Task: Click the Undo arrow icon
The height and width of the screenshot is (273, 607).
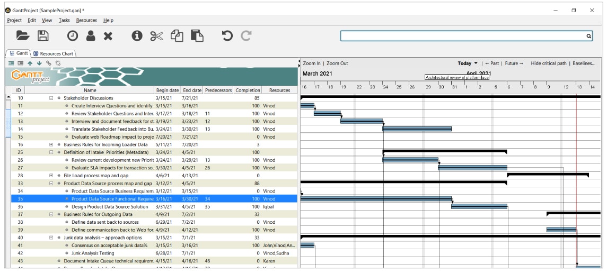Action: coord(227,35)
